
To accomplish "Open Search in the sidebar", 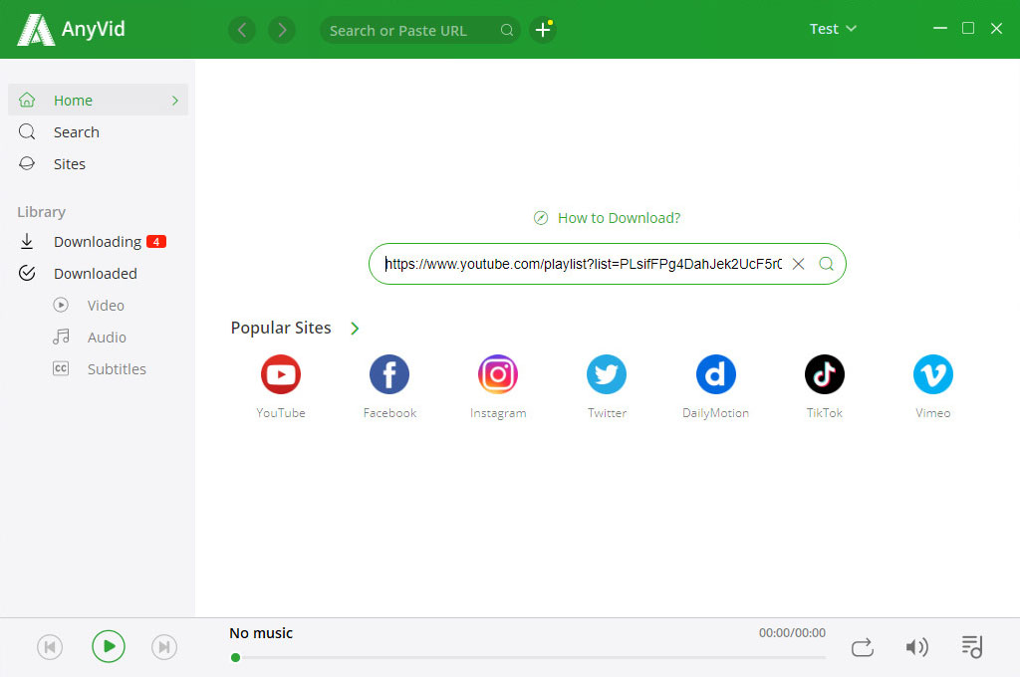I will click(99, 132).
